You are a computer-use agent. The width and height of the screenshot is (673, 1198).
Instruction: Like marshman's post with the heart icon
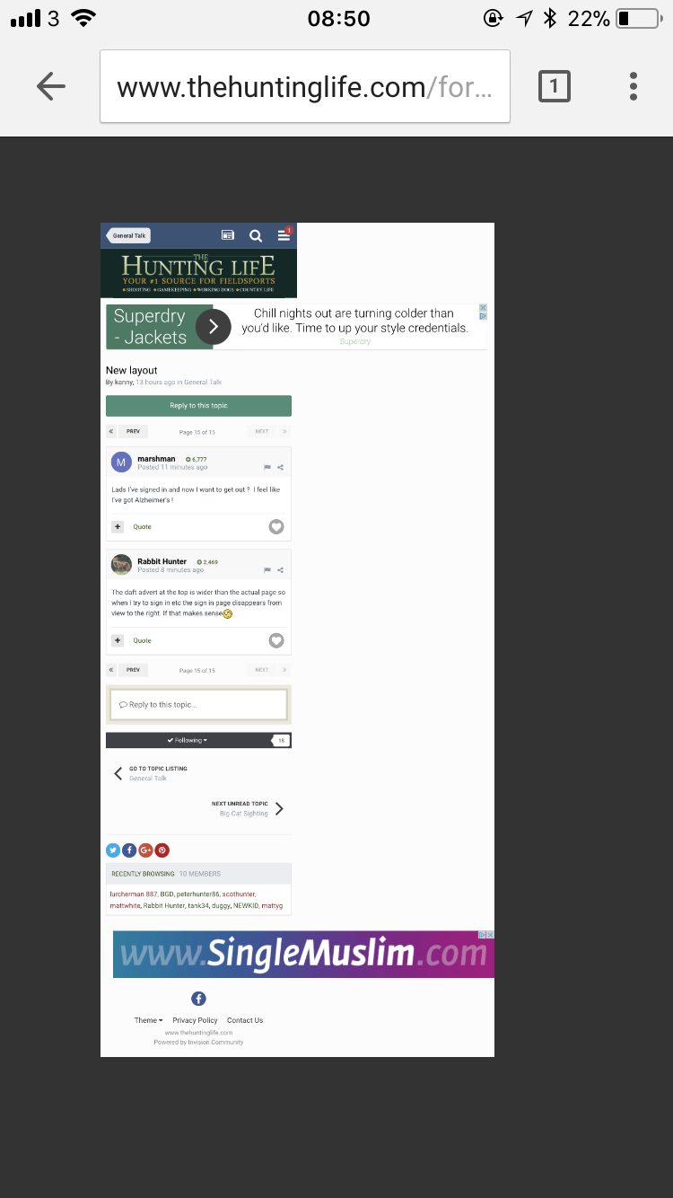coord(276,527)
